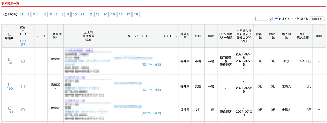Click the blurred email address of customer 190
Image resolution: width=327 pixels, height=123 pixels.
[x=128, y=83]
